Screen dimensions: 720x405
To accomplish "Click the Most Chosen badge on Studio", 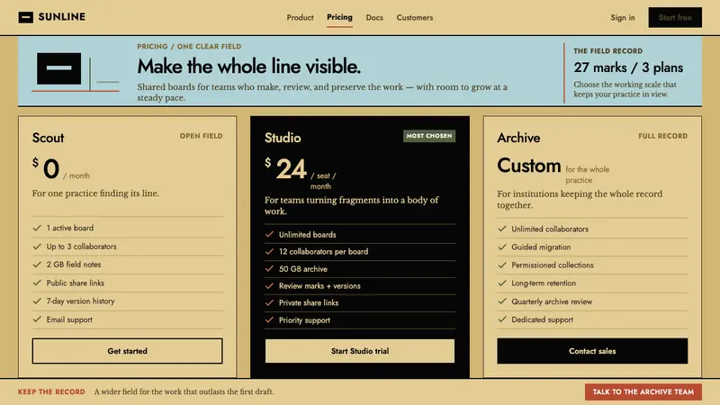I will [429, 136].
